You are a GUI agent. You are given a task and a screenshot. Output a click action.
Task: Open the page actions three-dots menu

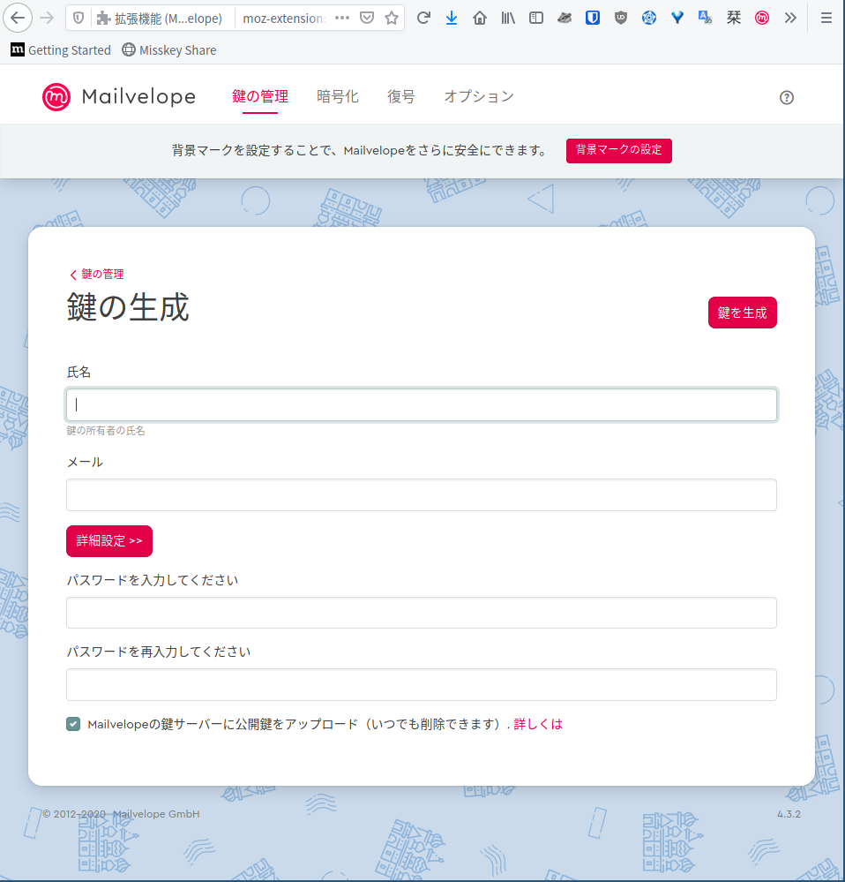pyautogui.click(x=342, y=18)
